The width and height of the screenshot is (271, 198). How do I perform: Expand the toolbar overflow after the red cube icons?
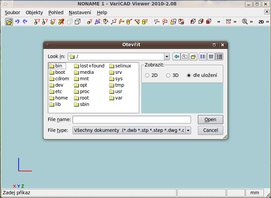pyautogui.click(x=218, y=22)
